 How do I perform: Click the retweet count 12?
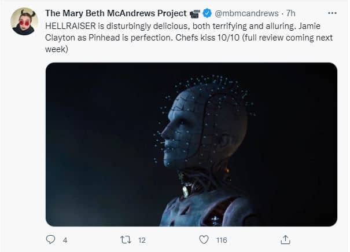(142, 240)
